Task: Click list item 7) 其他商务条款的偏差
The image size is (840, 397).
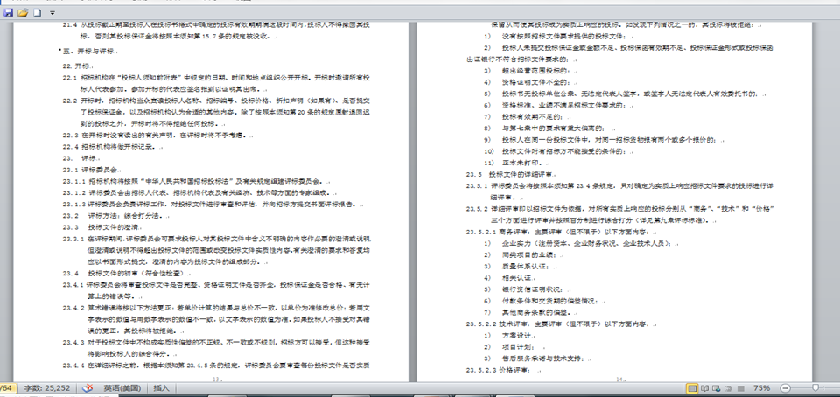Action: (x=527, y=312)
